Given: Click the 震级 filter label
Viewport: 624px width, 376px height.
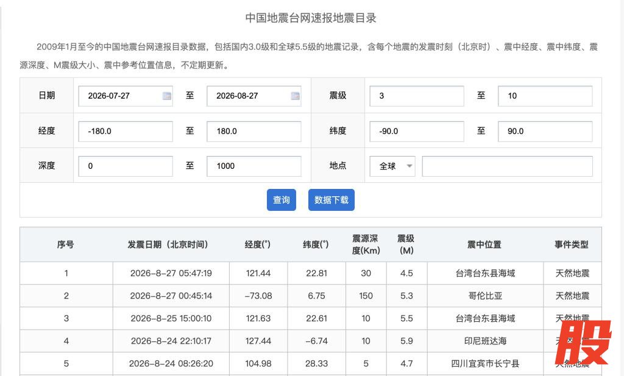Looking at the screenshot, I should pos(338,96).
